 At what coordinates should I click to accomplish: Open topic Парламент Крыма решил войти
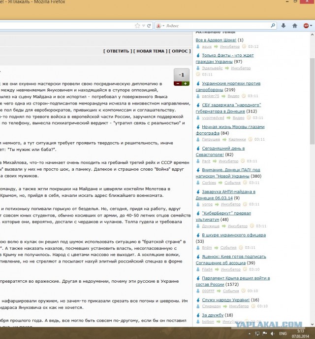tap(236, 278)
